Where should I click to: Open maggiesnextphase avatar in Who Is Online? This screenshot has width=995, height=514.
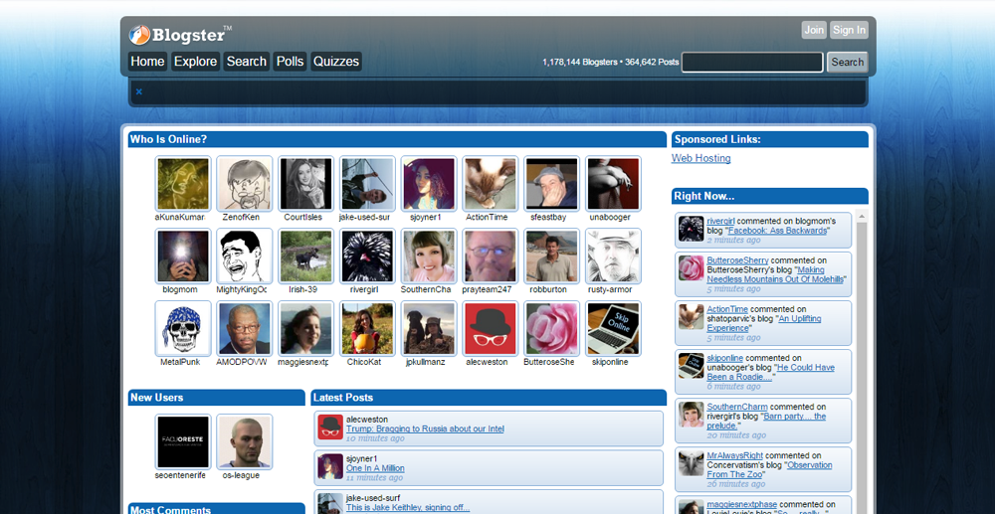click(x=305, y=328)
